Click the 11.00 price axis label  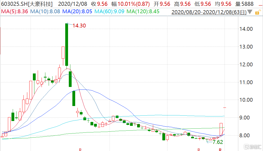coord(246,82)
